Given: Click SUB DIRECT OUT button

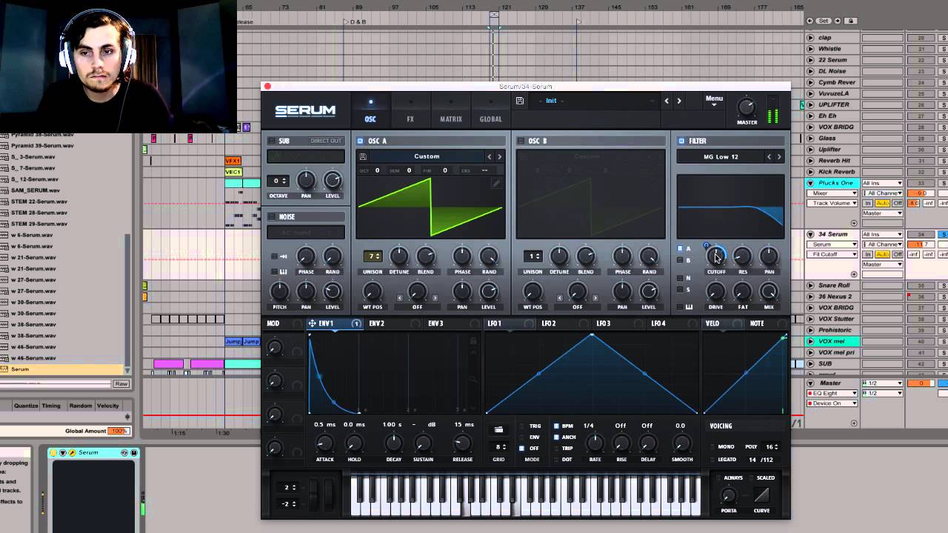Looking at the screenshot, I should tap(325, 141).
